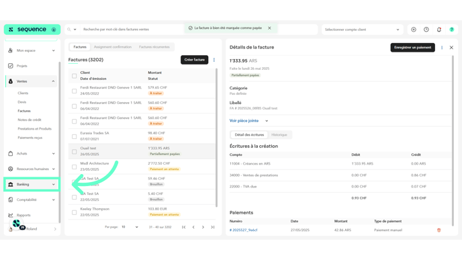The width and height of the screenshot is (462, 260).
Task: Open Factures list three-dot menu
Action: pos(214,60)
